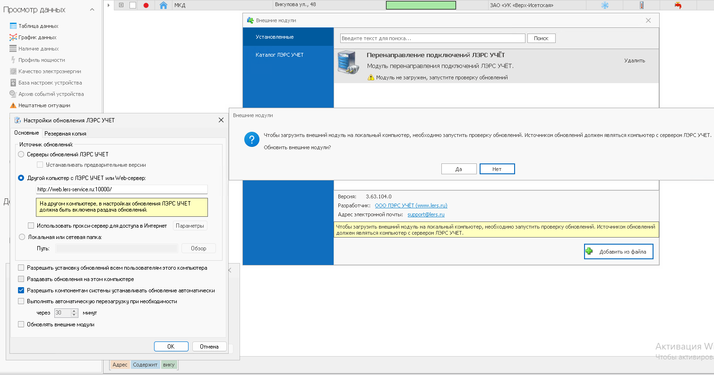Click the thermometer heat icon
This screenshot has height=375, width=714.
[x=642, y=5]
